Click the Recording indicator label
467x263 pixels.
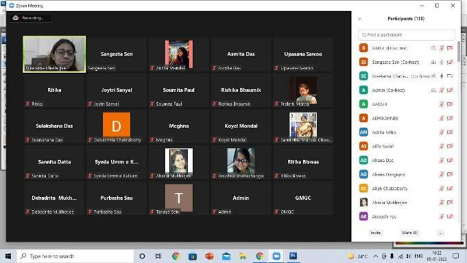(32, 18)
